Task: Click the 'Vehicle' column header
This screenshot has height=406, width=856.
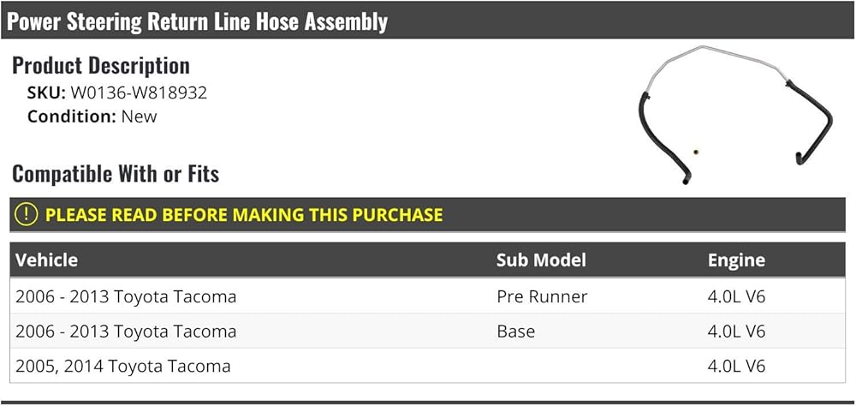Action: pos(46,260)
